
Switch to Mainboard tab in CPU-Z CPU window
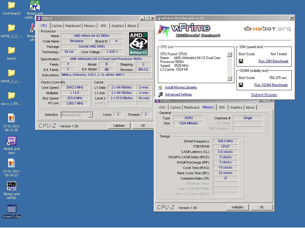click(x=73, y=26)
